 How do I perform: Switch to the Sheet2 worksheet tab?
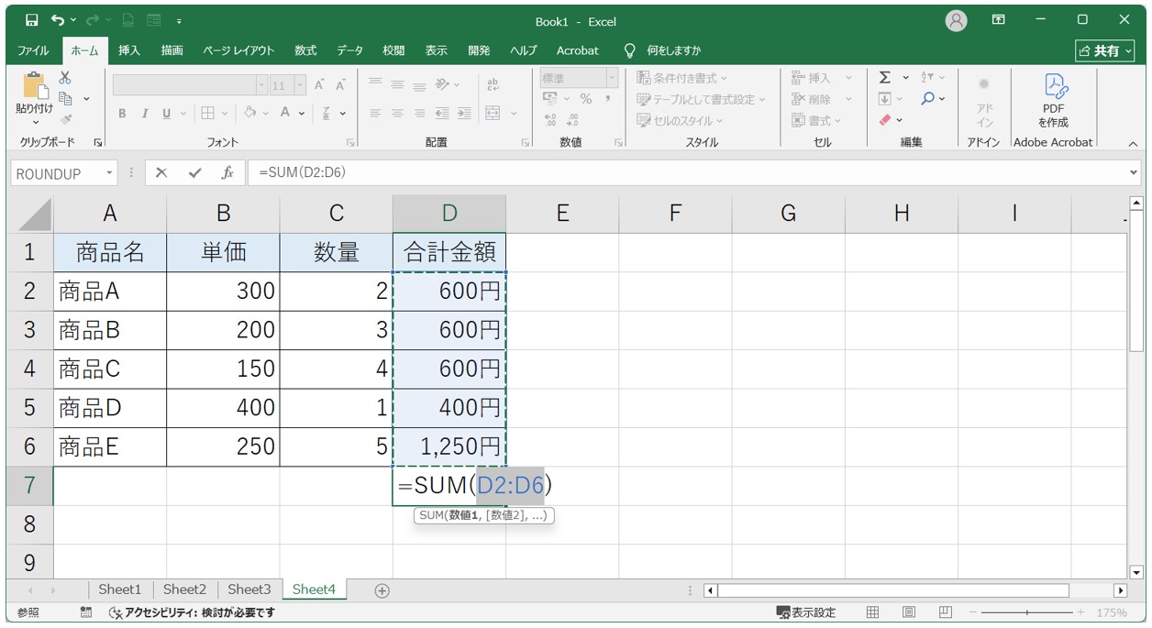pyautogui.click(x=184, y=589)
